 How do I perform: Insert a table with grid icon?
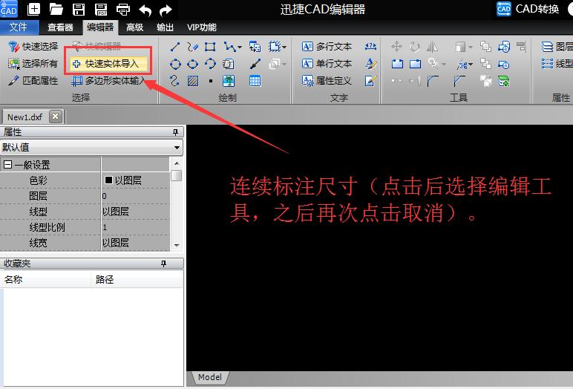coord(255,81)
